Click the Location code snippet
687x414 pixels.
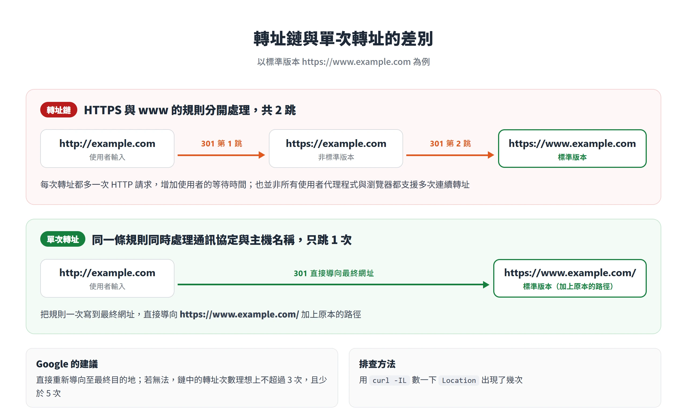click(x=459, y=380)
